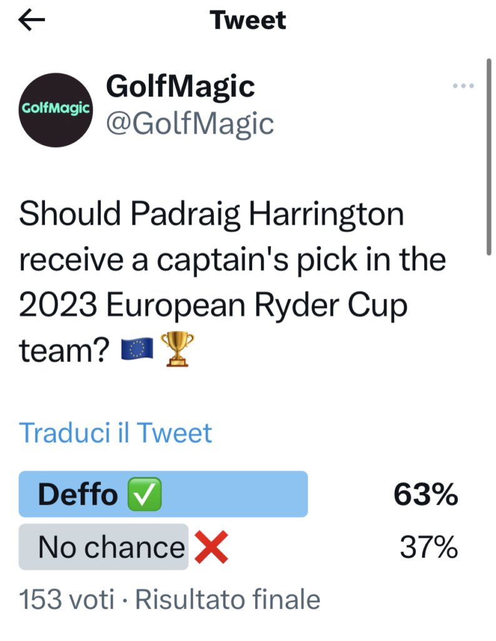Image resolution: width=496 pixels, height=641 pixels.
Task: Click the 153 voti vote count
Action: tap(67, 599)
